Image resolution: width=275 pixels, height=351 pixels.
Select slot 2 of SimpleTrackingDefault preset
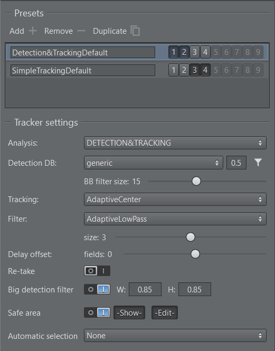[184, 70]
